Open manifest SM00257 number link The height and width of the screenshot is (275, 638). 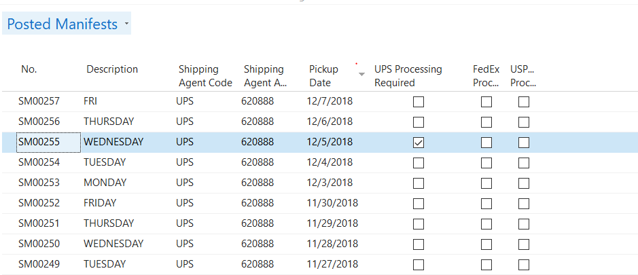pos(39,102)
